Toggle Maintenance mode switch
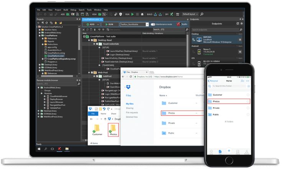 (153, 24)
